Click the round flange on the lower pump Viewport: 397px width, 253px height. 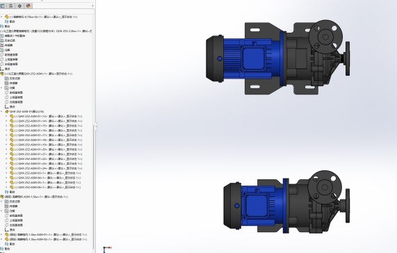325,188
